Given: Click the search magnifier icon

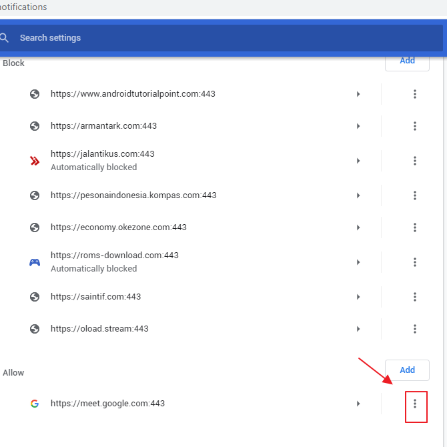Looking at the screenshot, I should (5, 38).
